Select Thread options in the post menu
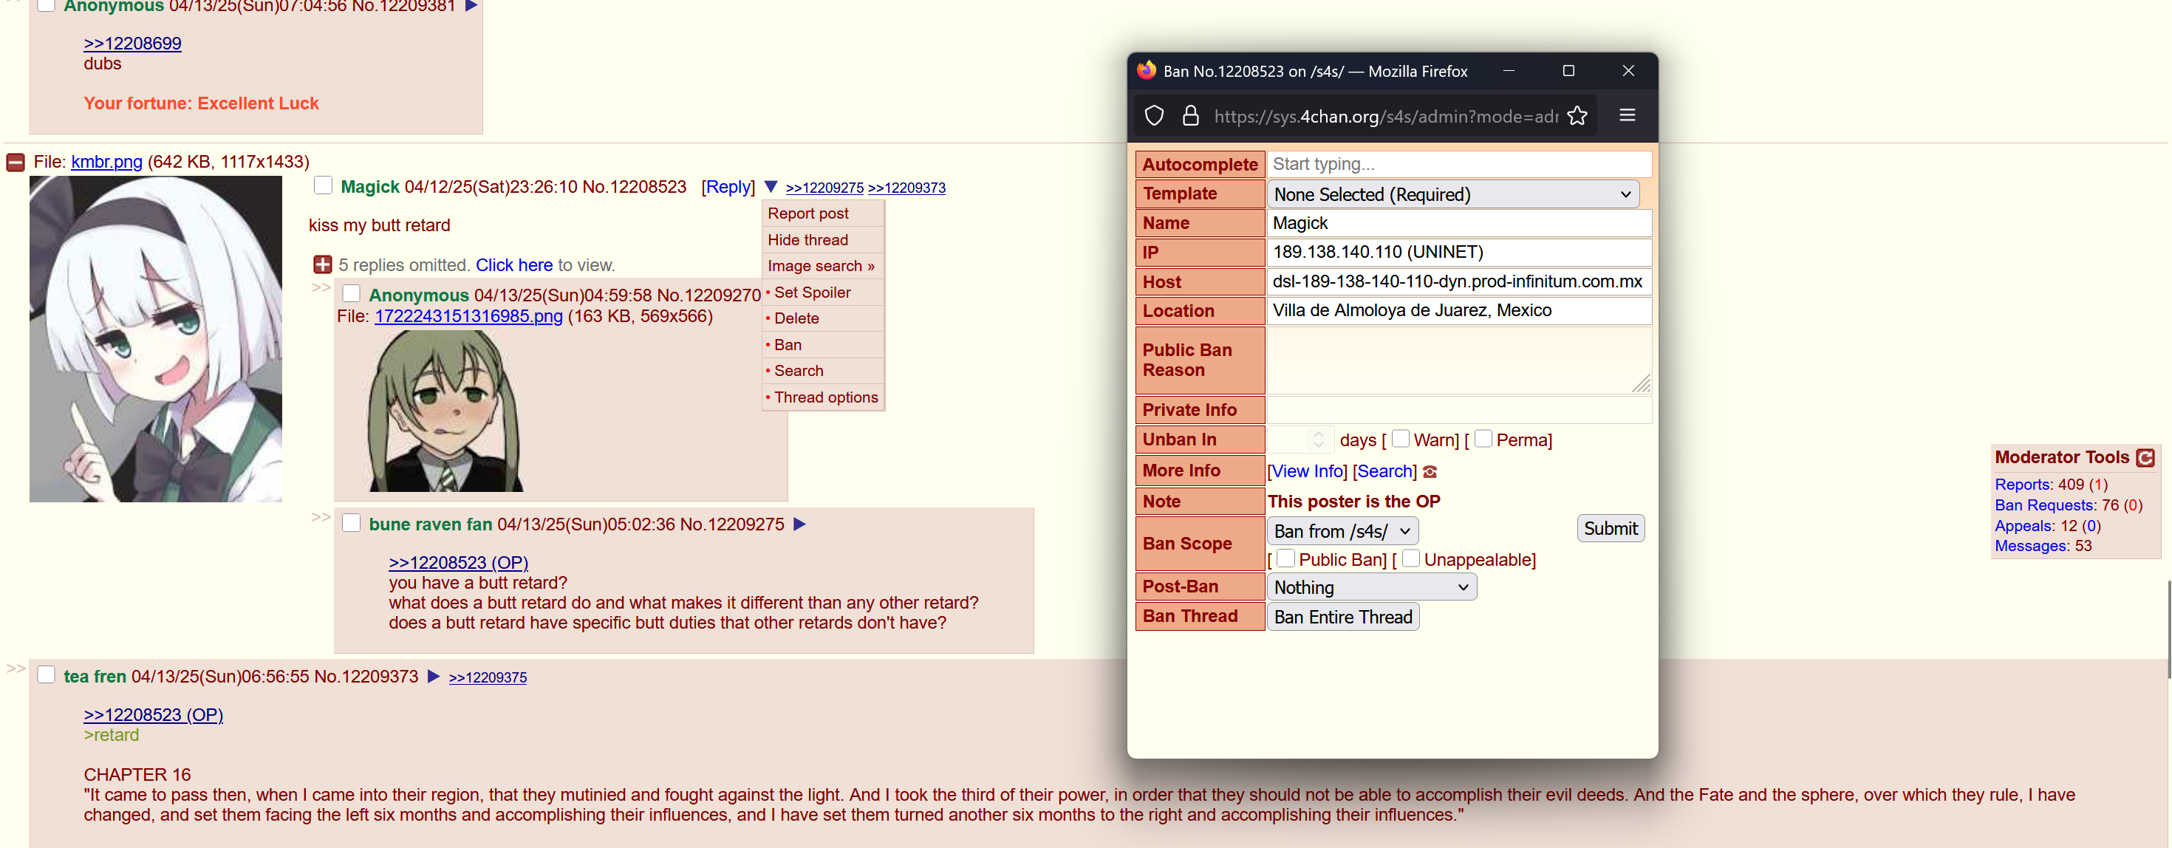 tap(825, 397)
